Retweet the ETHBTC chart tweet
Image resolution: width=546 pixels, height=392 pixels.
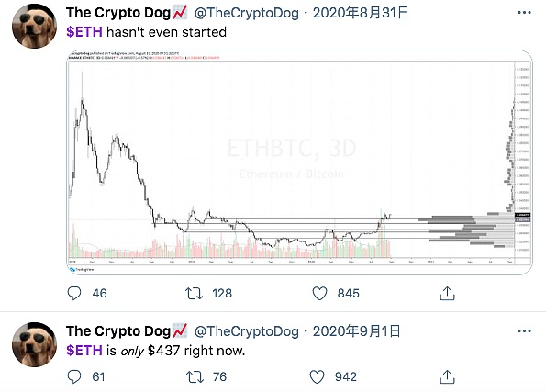coord(194,293)
